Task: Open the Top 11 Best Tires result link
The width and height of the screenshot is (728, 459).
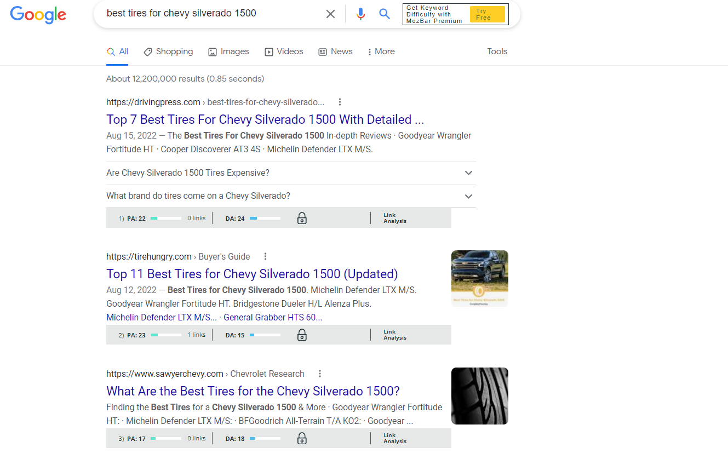Action: click(x=252, y=274)
